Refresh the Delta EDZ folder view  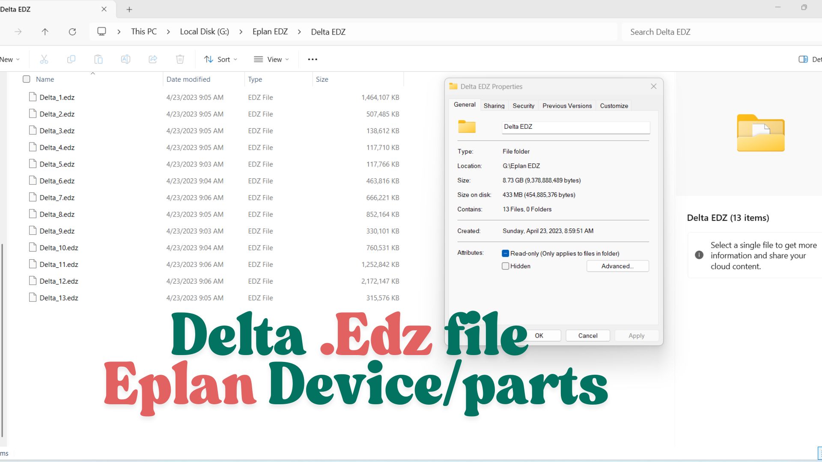(72, 32)
